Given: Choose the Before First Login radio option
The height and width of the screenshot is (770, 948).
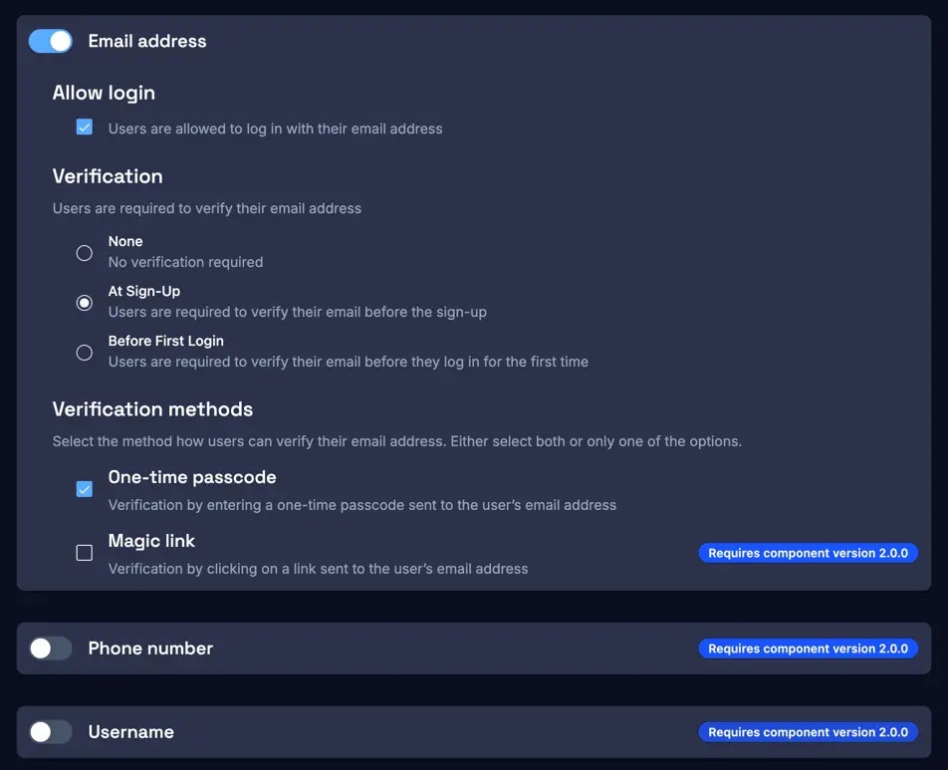Looking at the screenshot, I should (84, 352).
